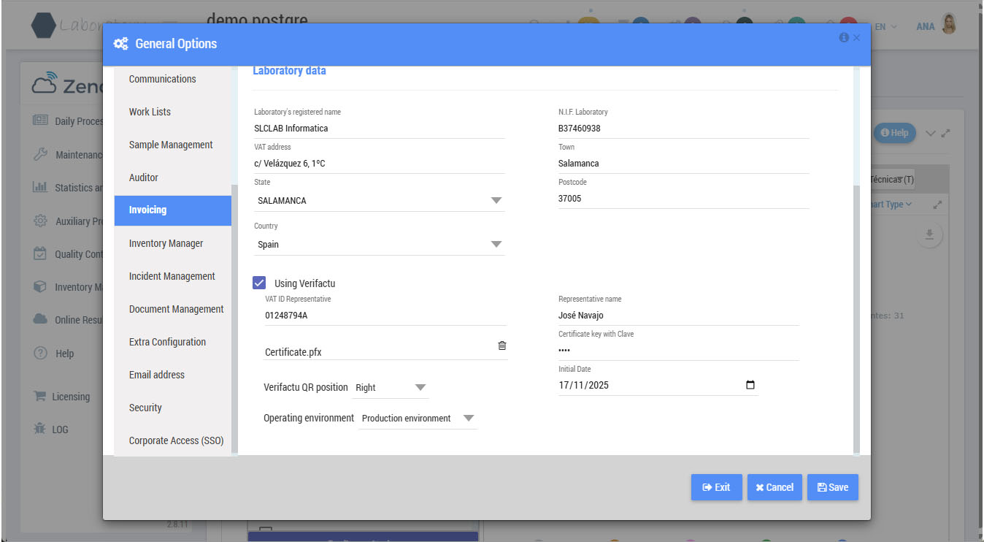This screenshot has width=984, height=542.
Task: Click the info icon in dialog header
Action: 844,37
